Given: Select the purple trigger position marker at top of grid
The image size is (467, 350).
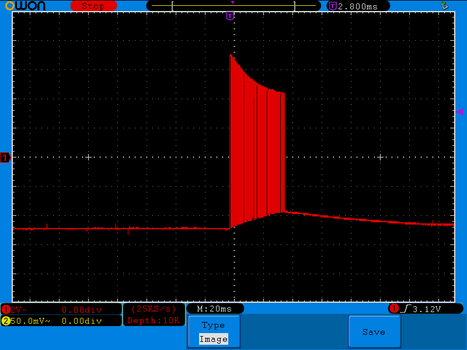Looking at the screenshot, I should [x=230, y=16].
